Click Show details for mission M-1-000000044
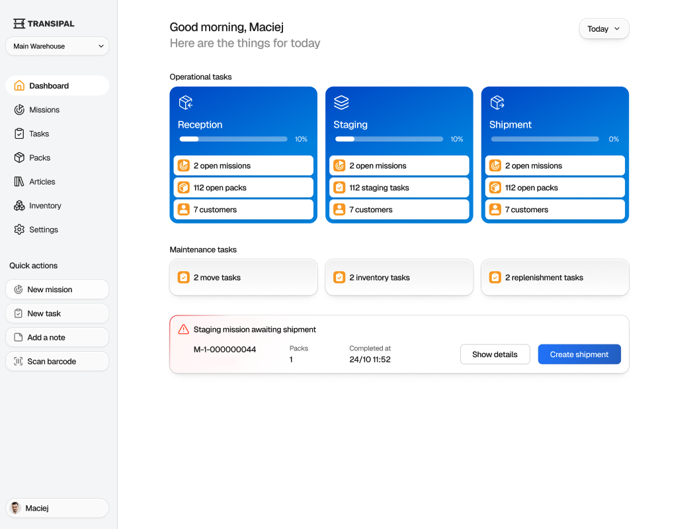 495,354
